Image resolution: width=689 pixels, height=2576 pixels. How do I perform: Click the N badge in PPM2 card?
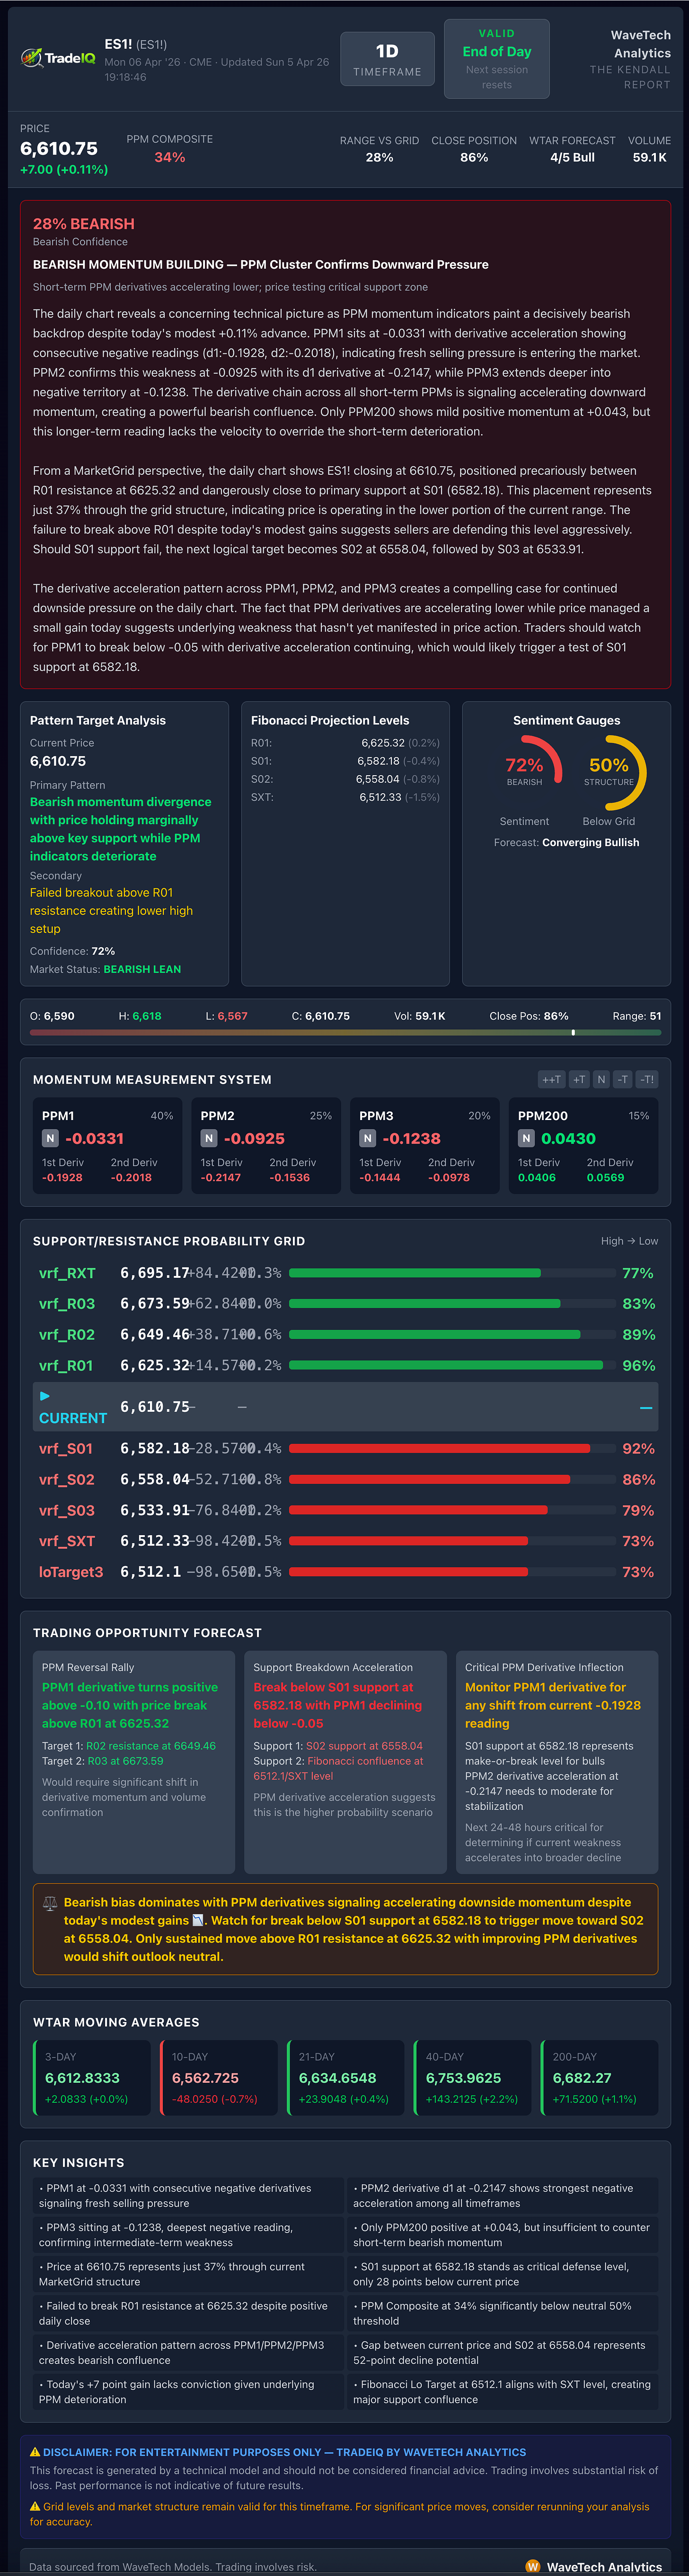coord(209,1138)
